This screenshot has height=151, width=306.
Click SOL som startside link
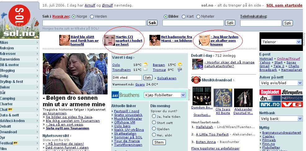(284, 5)
